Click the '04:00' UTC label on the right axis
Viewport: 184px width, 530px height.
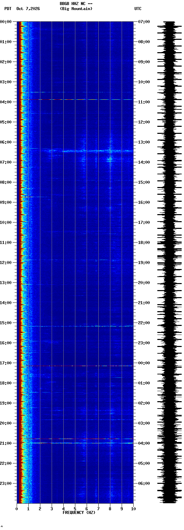144,443
